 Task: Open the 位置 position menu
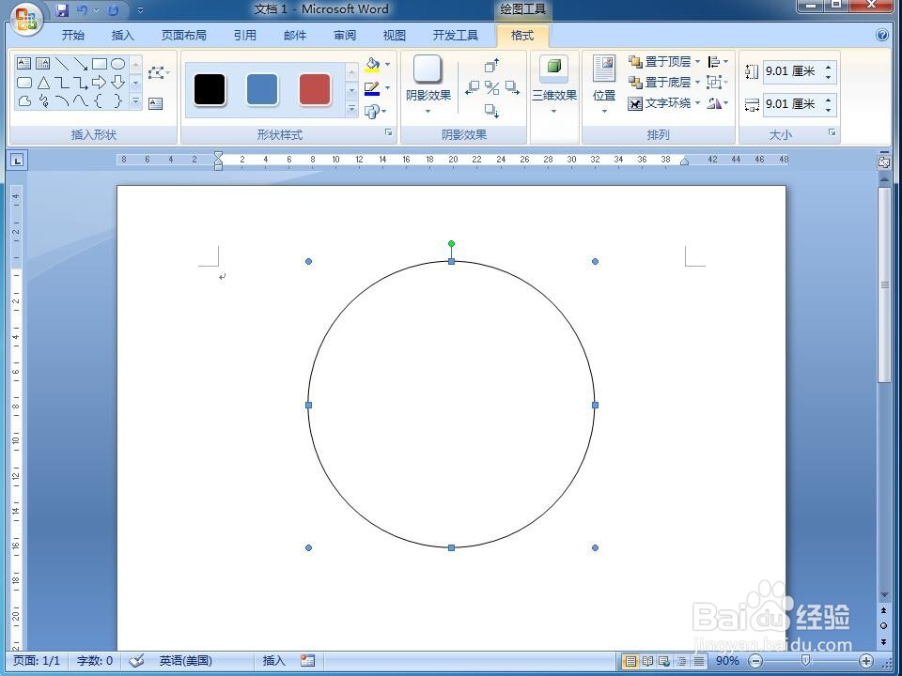(x=604, y=84)
